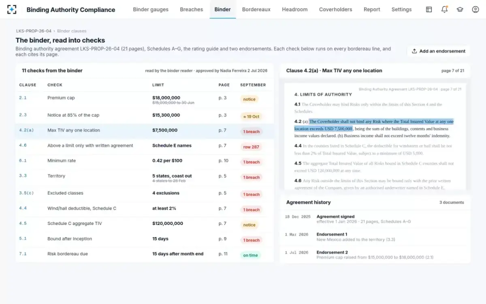This screenshot has height=304, width=486.
Task: Go to the Breaches tab
Action: point(192,10)
